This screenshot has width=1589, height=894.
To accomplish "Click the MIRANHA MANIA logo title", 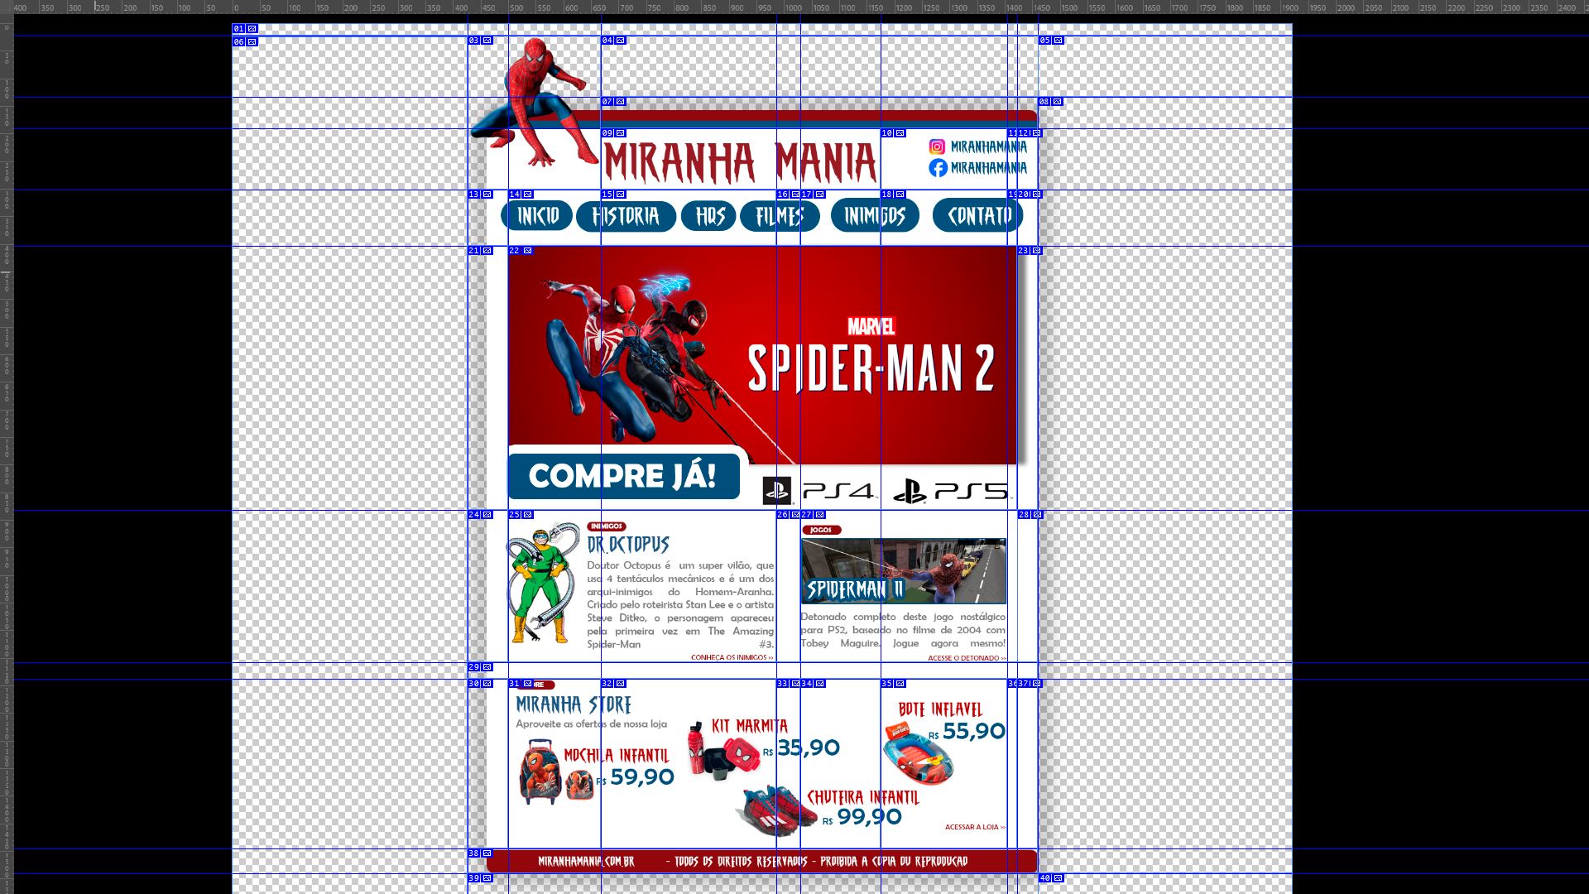I will click(x=740, y=162).
